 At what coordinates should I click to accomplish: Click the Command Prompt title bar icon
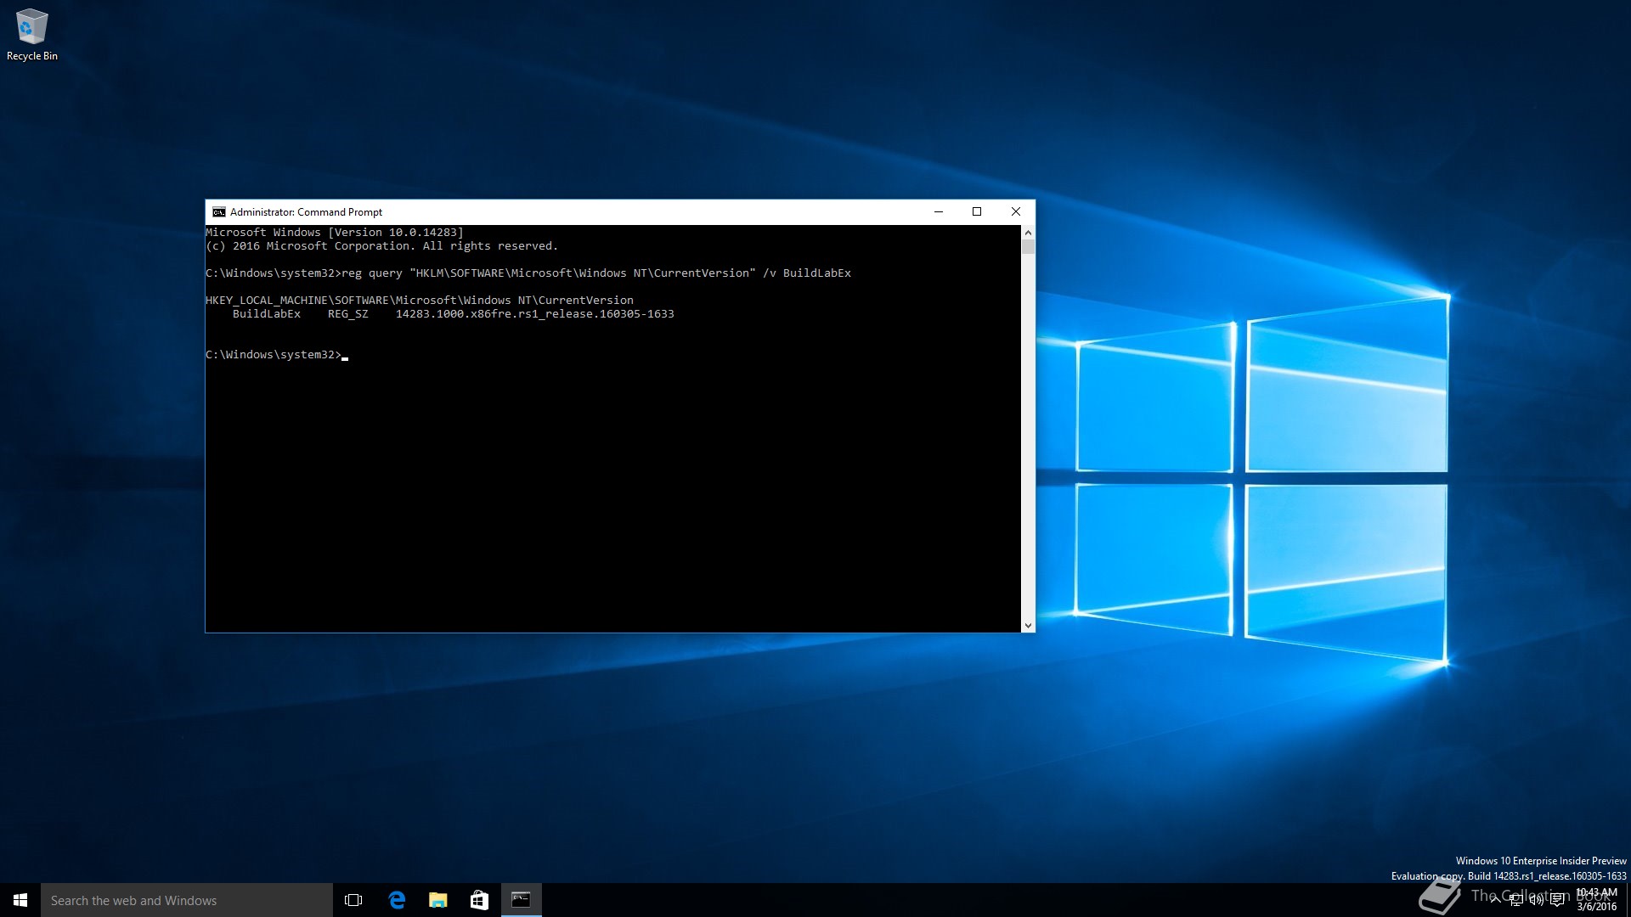tap(219, 212)
